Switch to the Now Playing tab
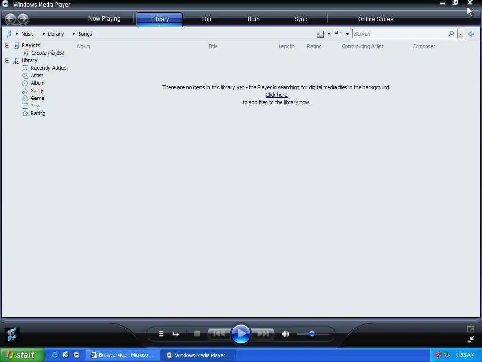This screenshot has height=362, width=482. [x=104, y=19]
